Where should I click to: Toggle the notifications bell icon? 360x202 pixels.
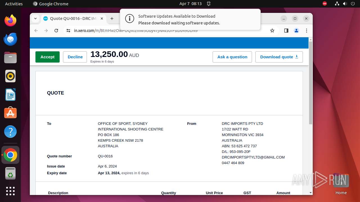[x=209, y=4]
